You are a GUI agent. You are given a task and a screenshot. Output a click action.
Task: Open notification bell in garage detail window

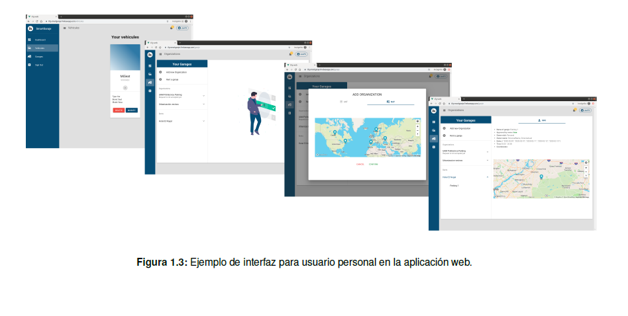click(x=574, y=110)
